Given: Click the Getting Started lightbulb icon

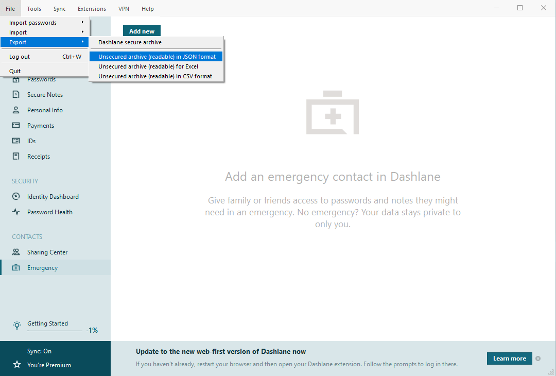Looking at the screenshot, I should click(x=16, y=326).
